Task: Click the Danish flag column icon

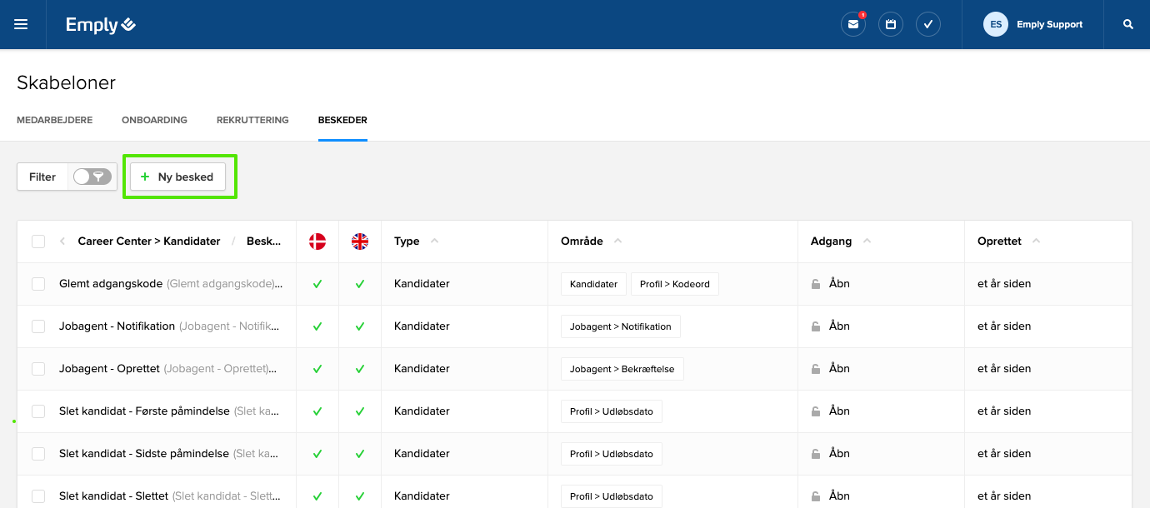Action: (317, 242)
